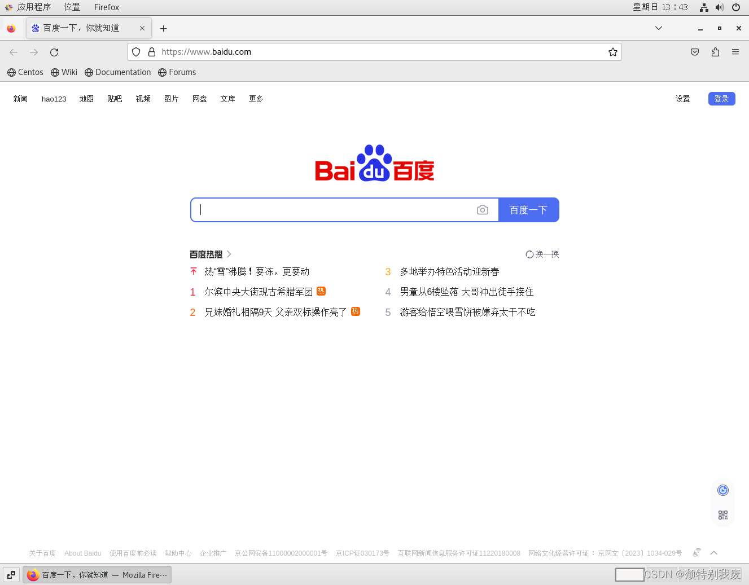Open the Centos bookmark
The width and height of the screenshot is (749, 585).
[x=25, y=72]
